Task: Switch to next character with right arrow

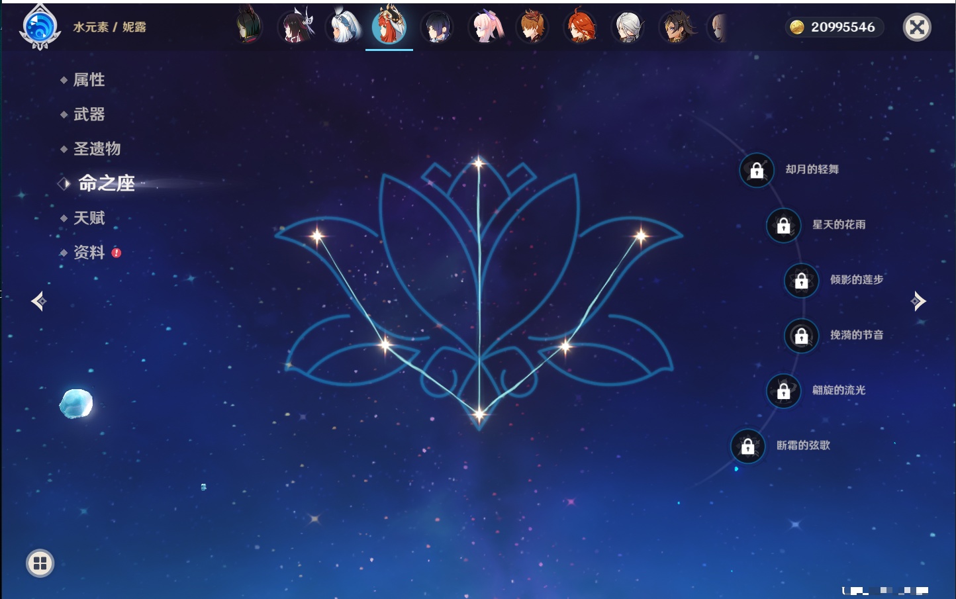Action: tap(918, 301)
